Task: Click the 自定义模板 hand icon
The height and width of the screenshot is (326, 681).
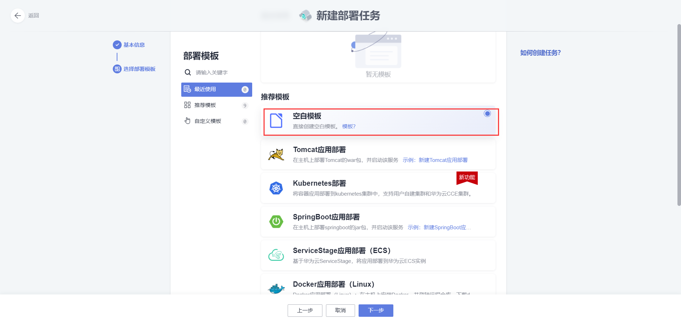Action: click(188, 120)
